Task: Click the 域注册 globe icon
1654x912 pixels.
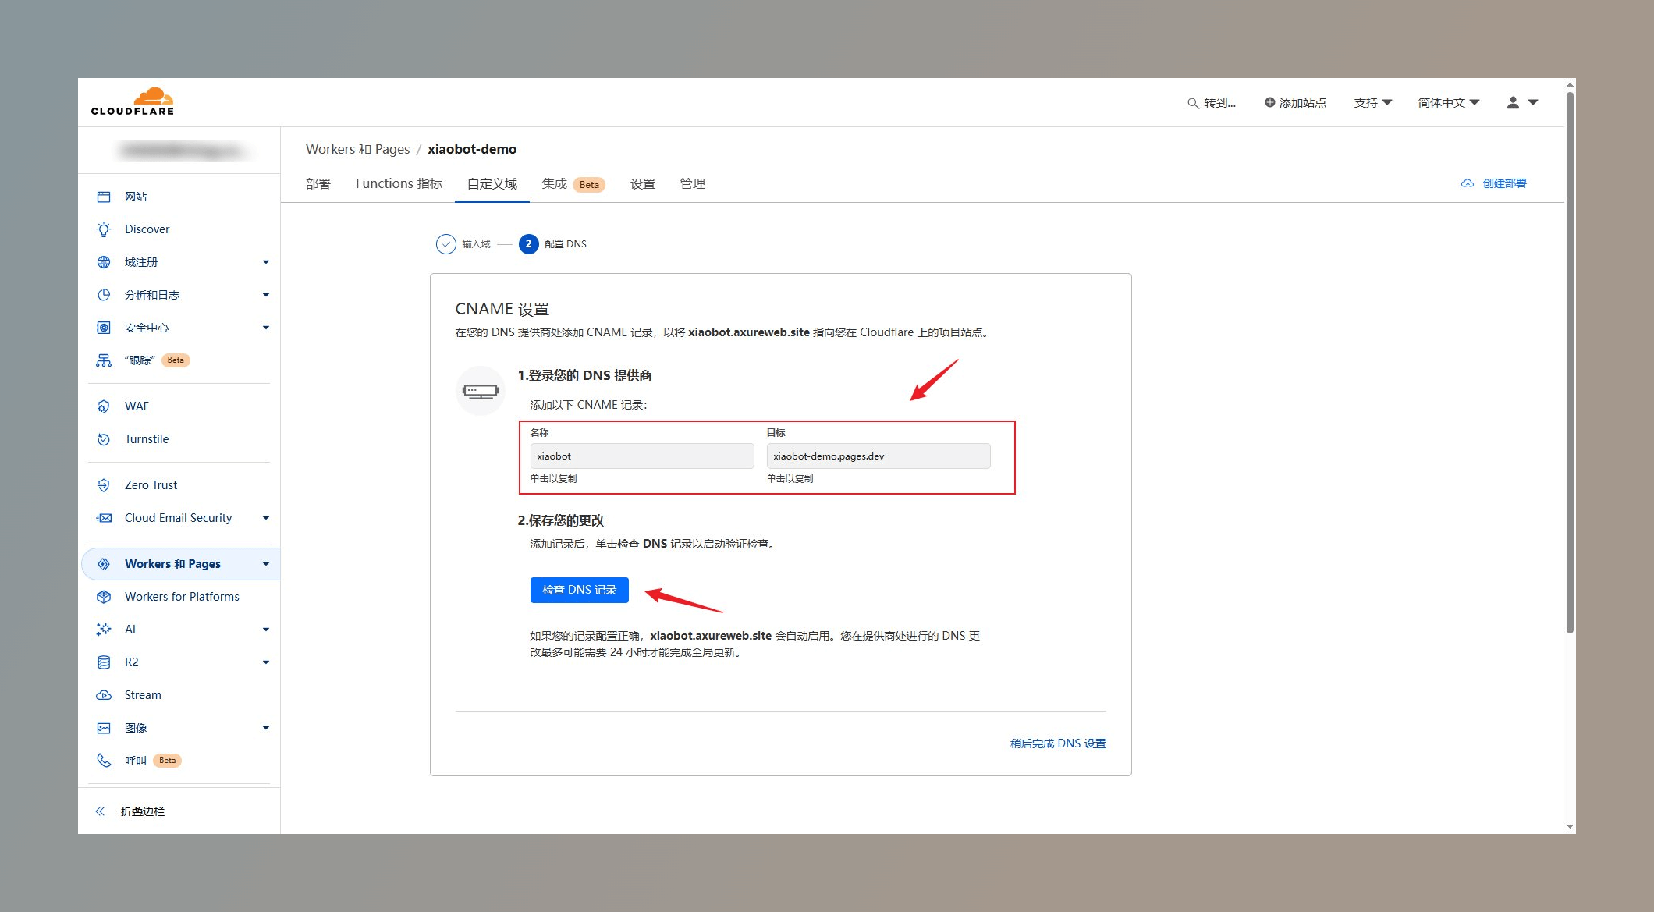Action: click(x=104, y=262)
